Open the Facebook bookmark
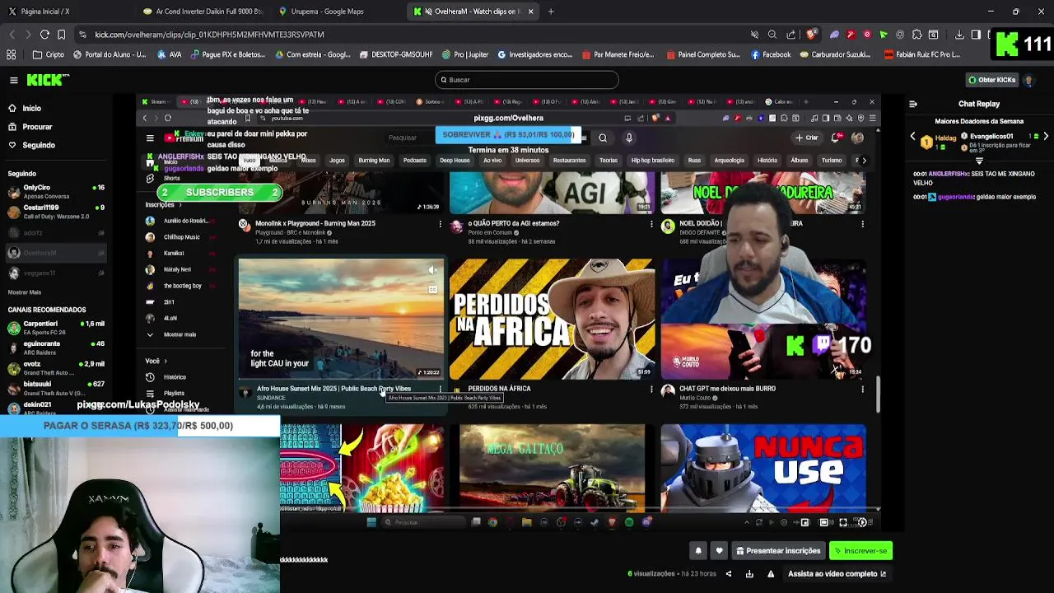This screenshot has width=1054, height=593. (x=771, y=55)
